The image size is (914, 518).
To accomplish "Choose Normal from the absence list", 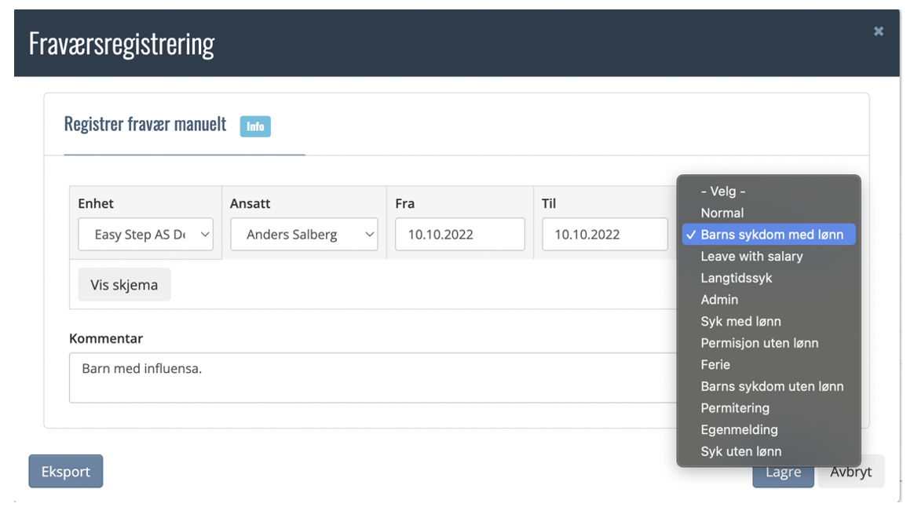I will coord(722,213).
